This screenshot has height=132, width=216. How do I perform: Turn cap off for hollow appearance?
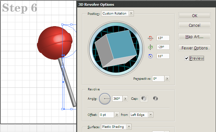click(x=156, y=98)
